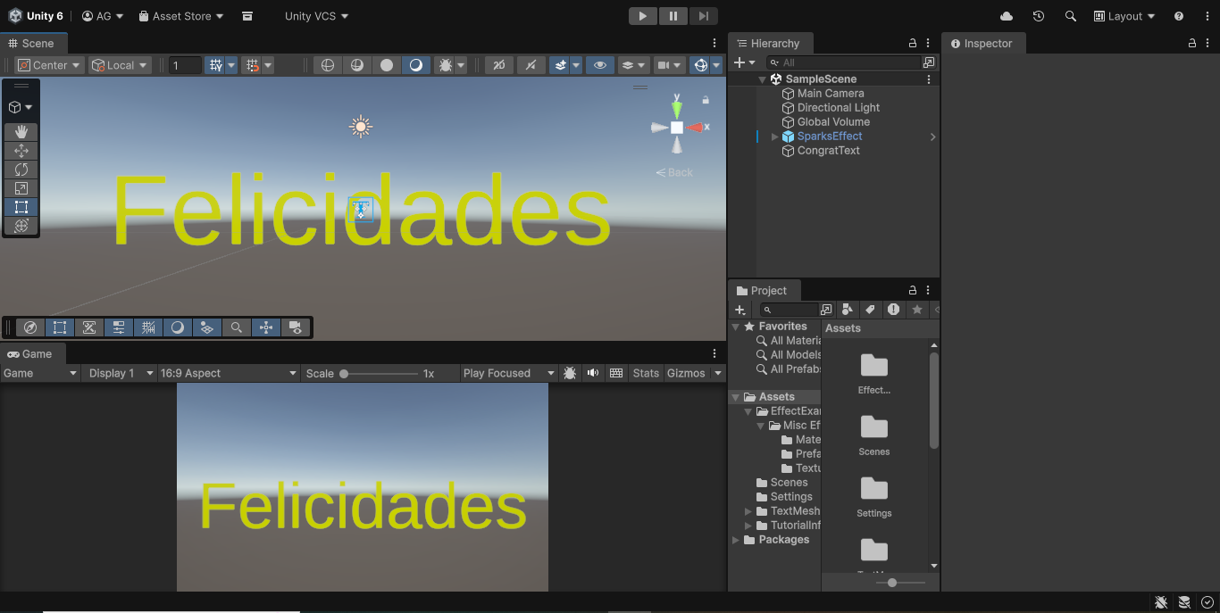The image size is (1220, 613).
Task: Select the Inspector tab
Action: [982, 43]
